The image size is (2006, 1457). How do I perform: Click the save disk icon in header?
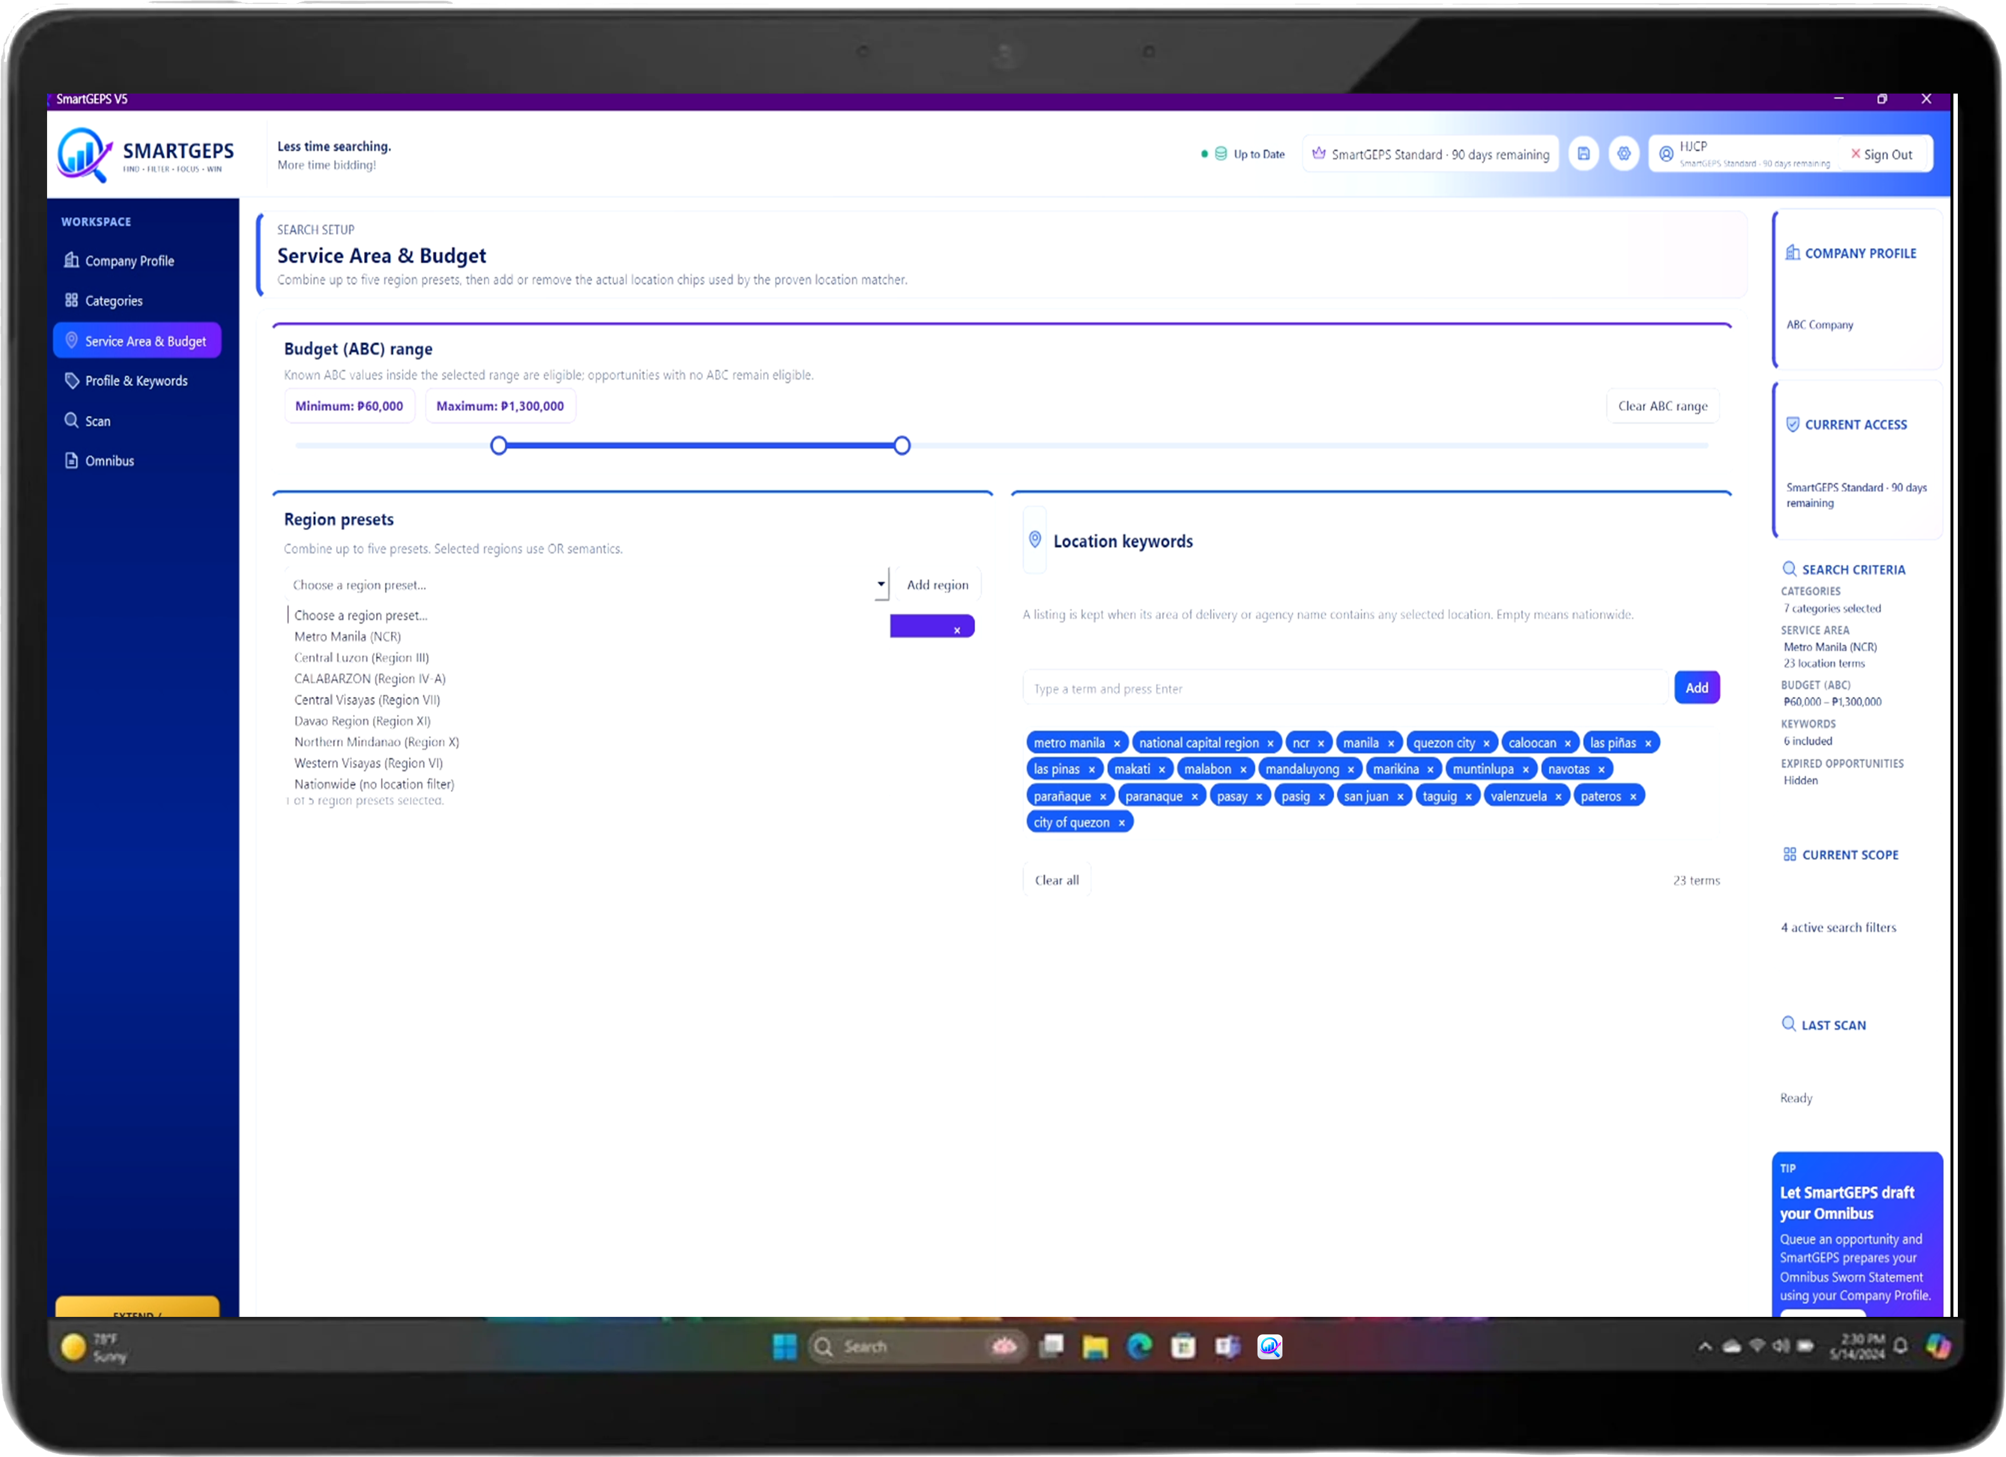(x=1583, y=154)
